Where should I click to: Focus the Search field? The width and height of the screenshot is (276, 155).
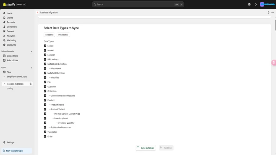[138, 4]
